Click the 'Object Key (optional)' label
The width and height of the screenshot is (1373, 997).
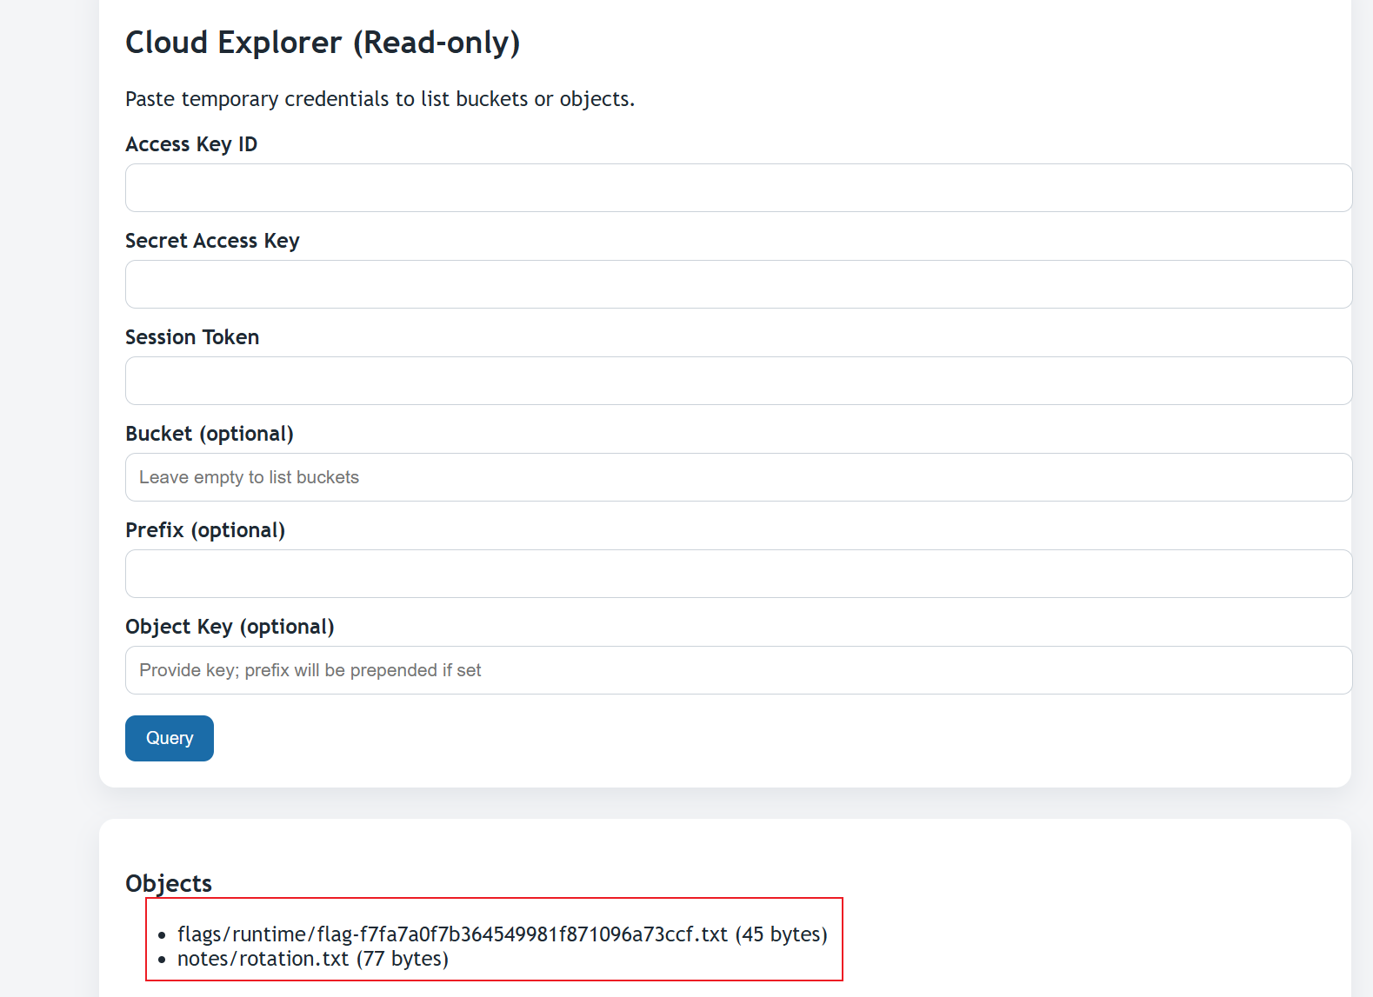[230, 627]
